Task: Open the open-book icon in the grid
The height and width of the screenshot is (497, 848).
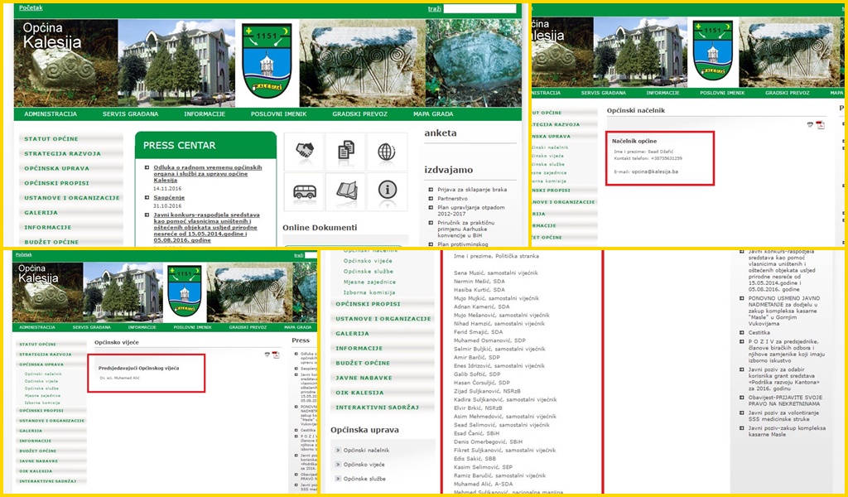Action: [x=345, y=192]
